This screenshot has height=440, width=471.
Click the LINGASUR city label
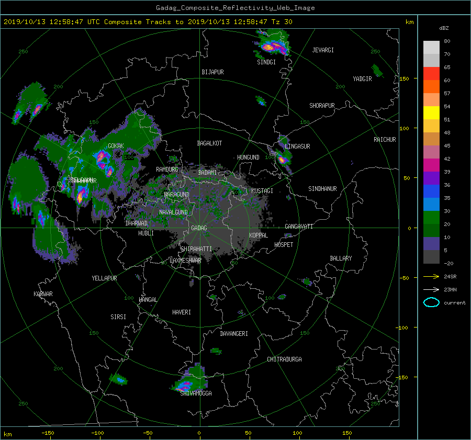tap(297, 146)
